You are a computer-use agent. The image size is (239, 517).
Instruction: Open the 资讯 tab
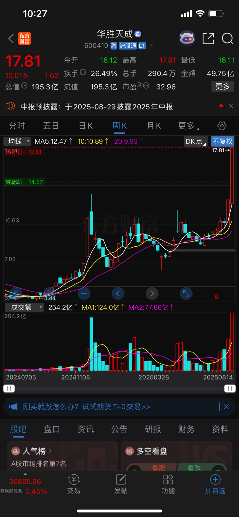coord(86,429)
